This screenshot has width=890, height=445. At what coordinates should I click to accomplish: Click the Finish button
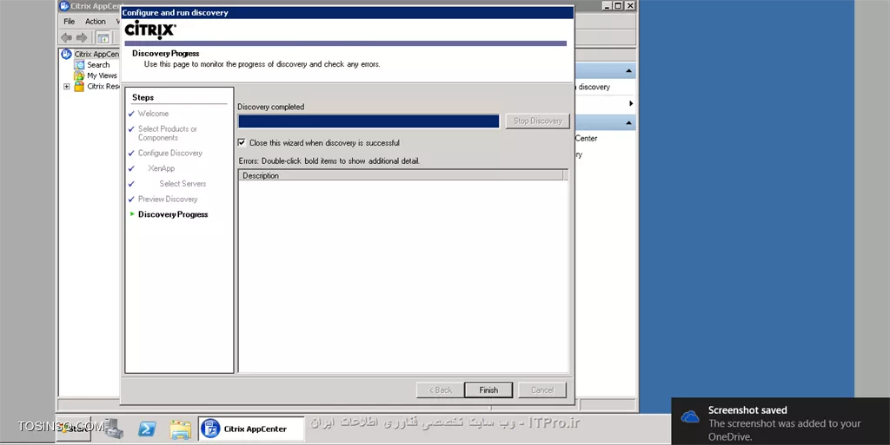point(488,390)
